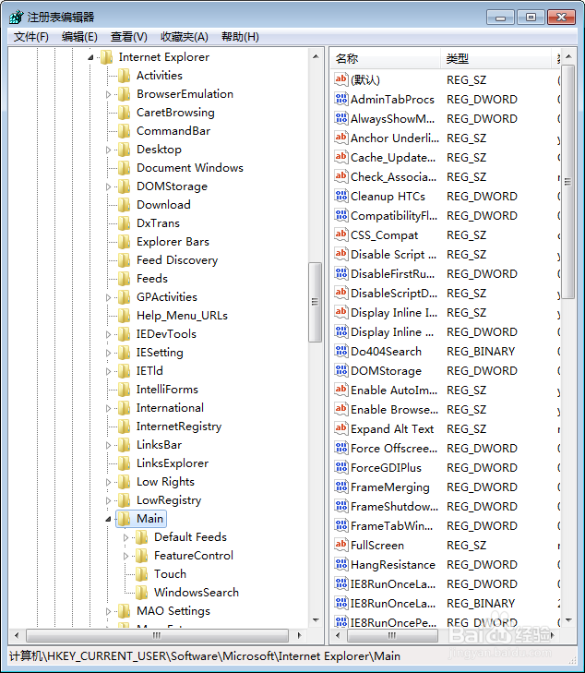
Task: Click the string icon beside Expand Alt Text
Action: click(x=341, y=428)
